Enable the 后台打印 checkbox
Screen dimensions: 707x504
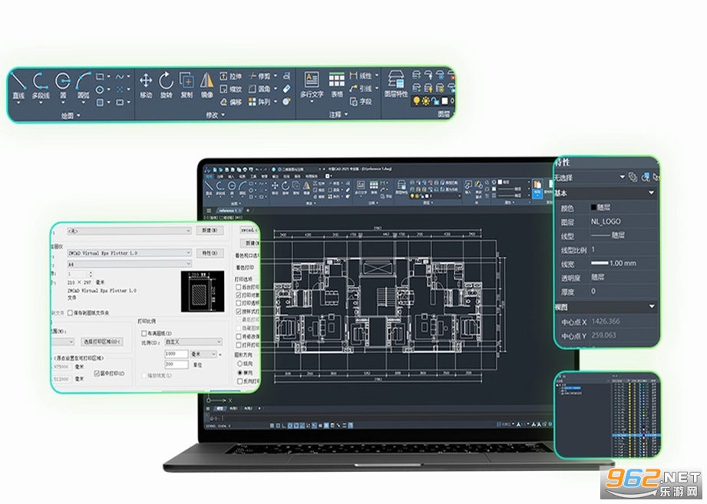[239, 287]
